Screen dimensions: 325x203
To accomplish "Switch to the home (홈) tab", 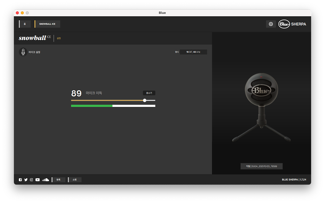I will [x=25, y=24].
